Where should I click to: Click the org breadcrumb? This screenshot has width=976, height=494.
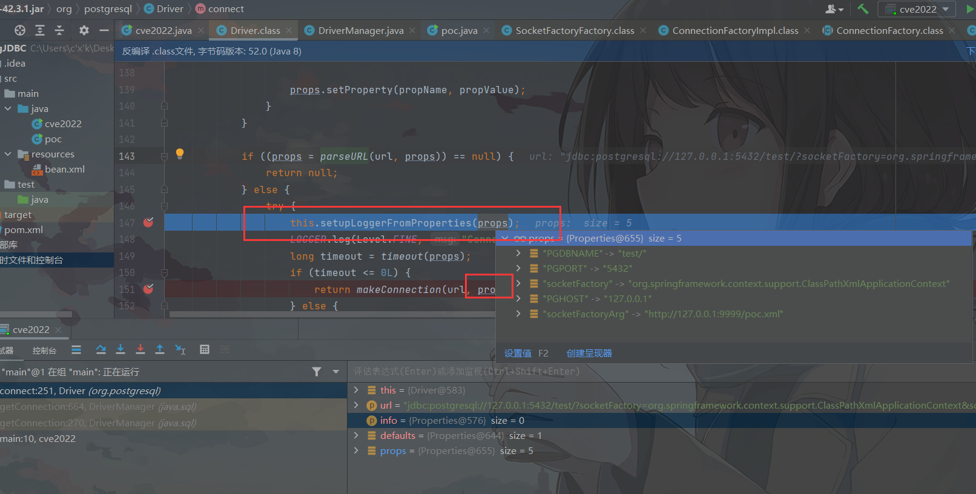(x=64, y=9)
